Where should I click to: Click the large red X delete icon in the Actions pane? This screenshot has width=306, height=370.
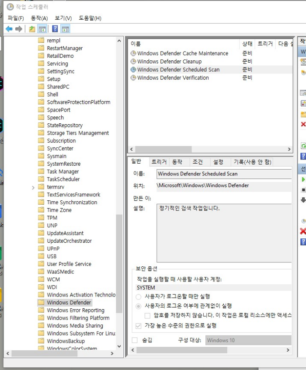[303, 231]
